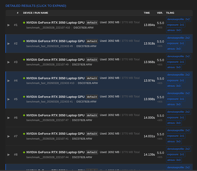Click denoiseprofile: 2x2 tag in row #3
The image size is (197, 171).
[x=178, y=56]
